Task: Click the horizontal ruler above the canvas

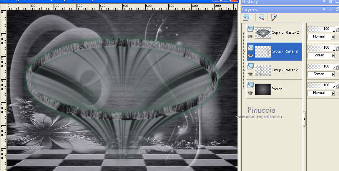Action: (x=122, y=7)
